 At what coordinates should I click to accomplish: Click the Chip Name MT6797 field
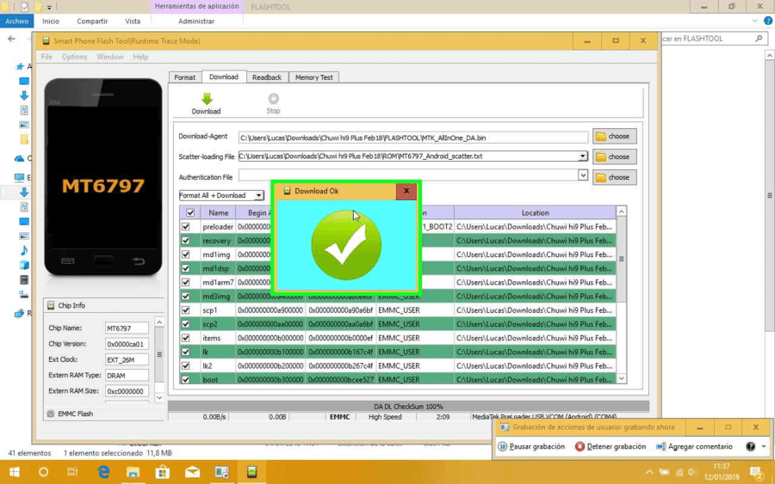tap(127, 328)
